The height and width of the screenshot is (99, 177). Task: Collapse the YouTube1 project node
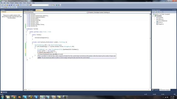153,16
